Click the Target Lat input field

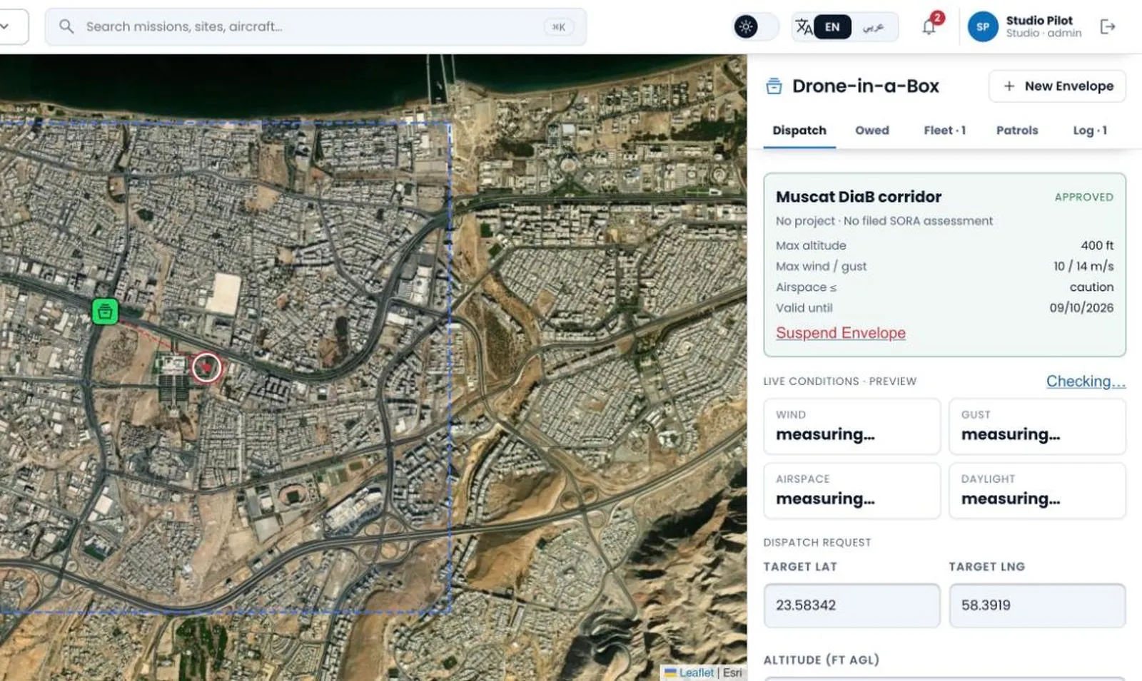point(852,605)
